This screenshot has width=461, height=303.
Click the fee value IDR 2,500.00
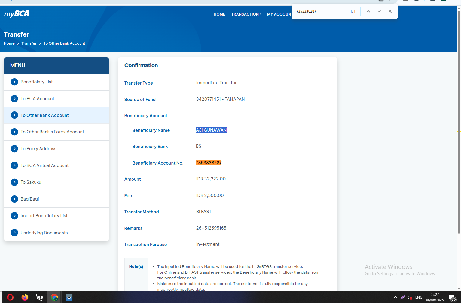click(210, 195)
